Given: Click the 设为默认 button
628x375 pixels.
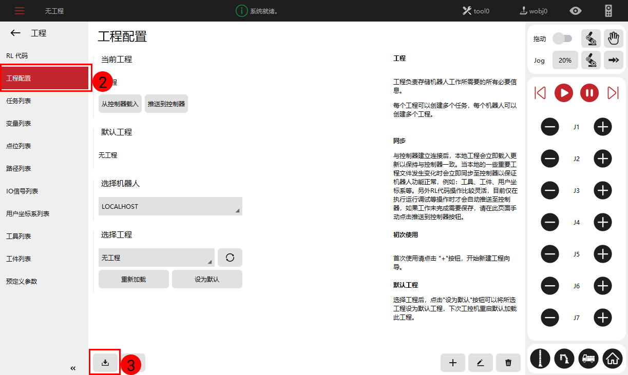Looking at the screenshot, I should (x=207, y=279).
